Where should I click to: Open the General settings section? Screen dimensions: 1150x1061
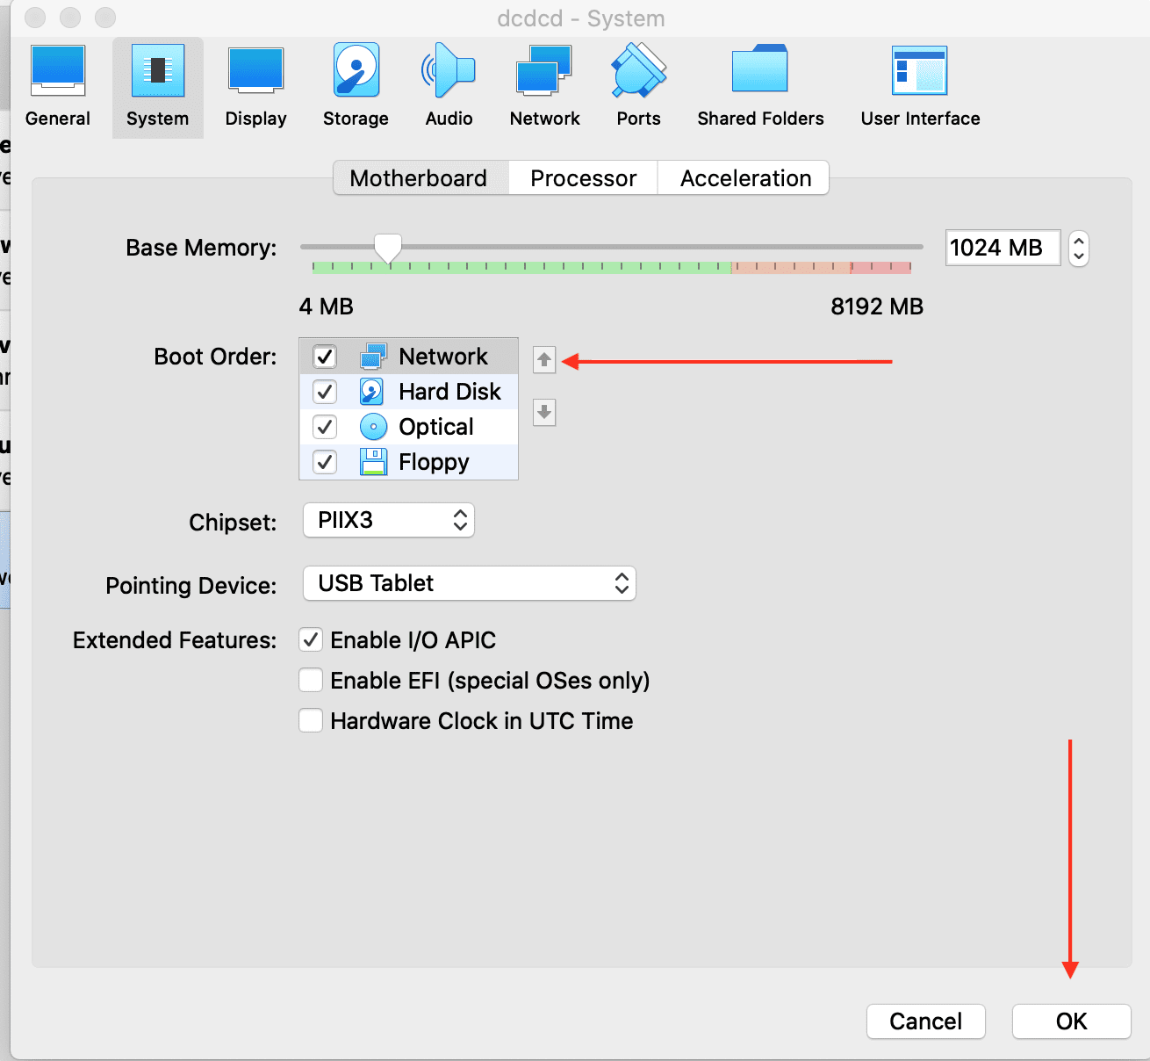[58, 87]
